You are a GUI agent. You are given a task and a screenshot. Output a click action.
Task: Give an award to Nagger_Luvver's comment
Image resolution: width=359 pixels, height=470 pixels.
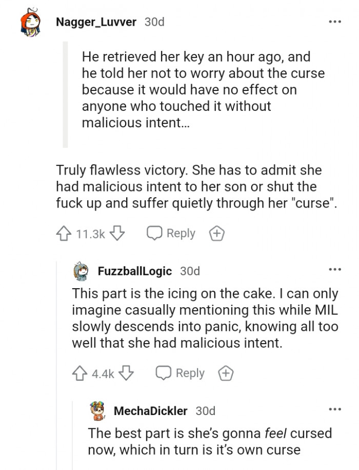(x=216, y=233)
